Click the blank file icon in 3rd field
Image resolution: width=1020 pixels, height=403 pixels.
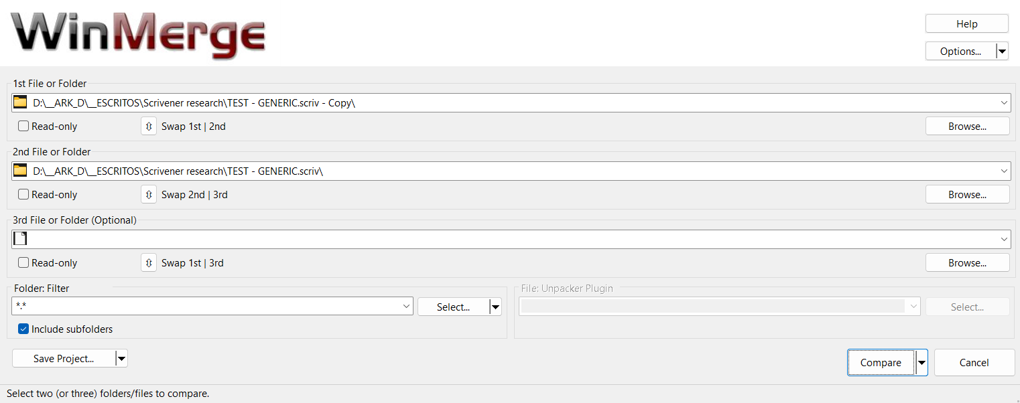pyautogui.click(x=20, y=239)
